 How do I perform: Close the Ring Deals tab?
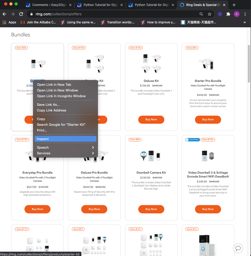tap(224, 5)
